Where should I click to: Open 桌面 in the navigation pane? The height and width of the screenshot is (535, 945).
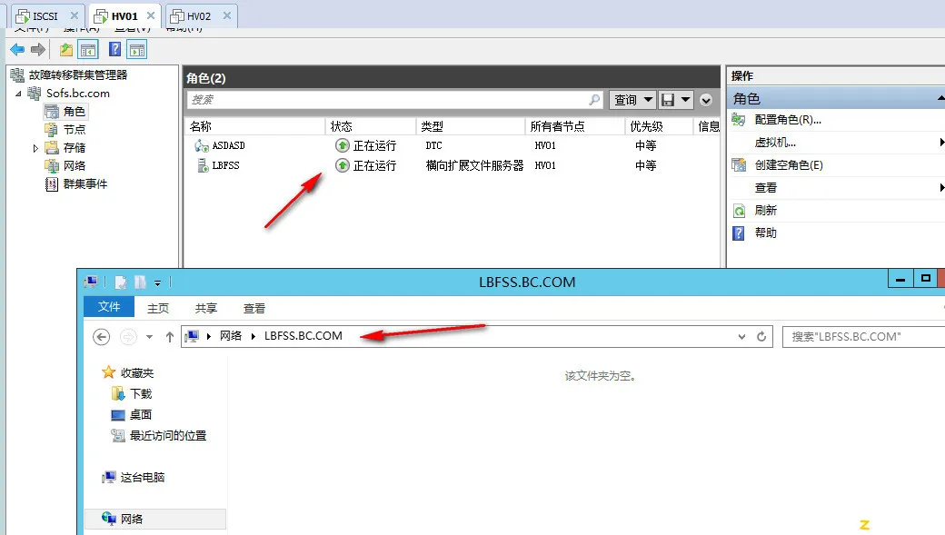[141, 414]
